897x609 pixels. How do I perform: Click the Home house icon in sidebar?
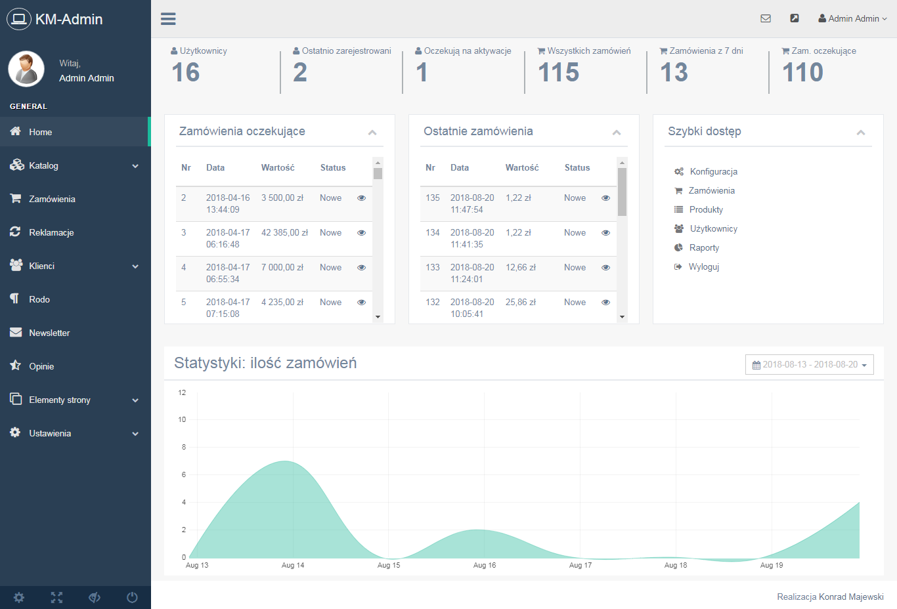point(16,131)
